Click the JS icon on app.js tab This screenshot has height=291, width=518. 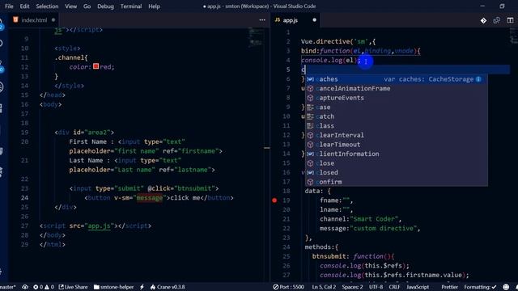click(x=278, y=20)
